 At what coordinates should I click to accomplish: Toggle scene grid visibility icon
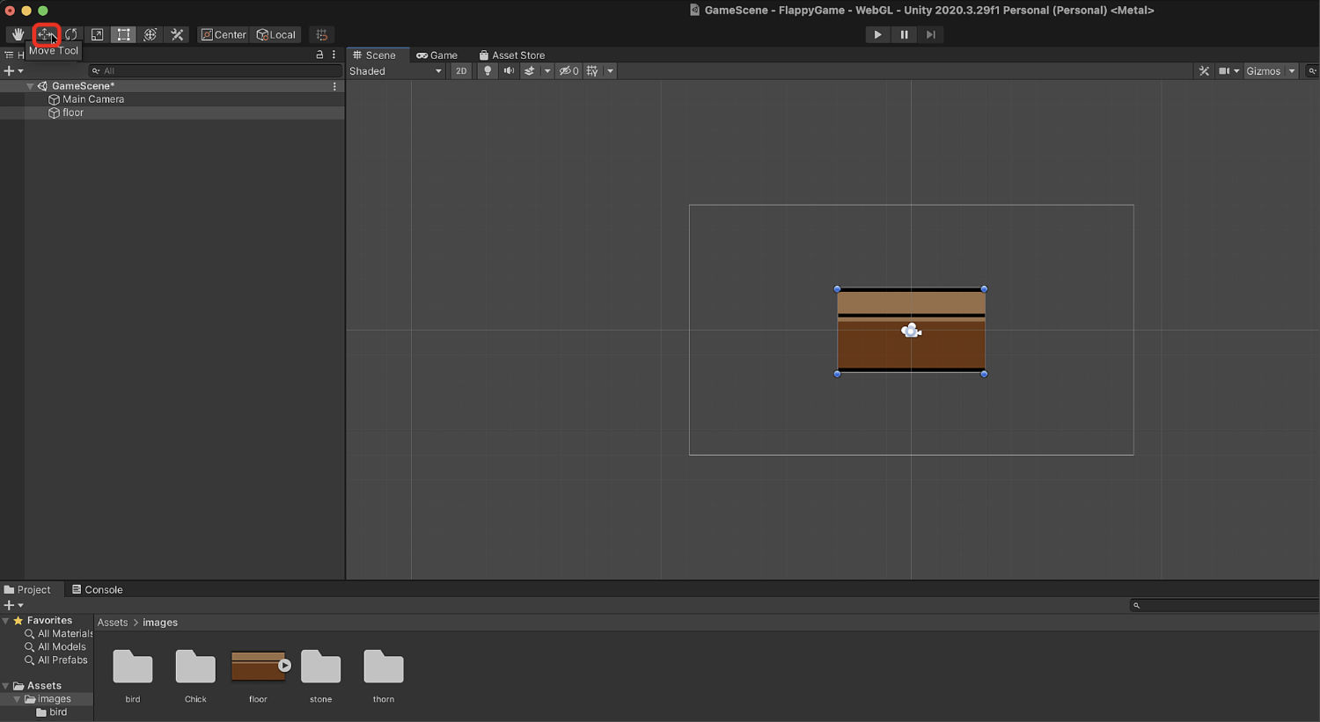point(593,71)
